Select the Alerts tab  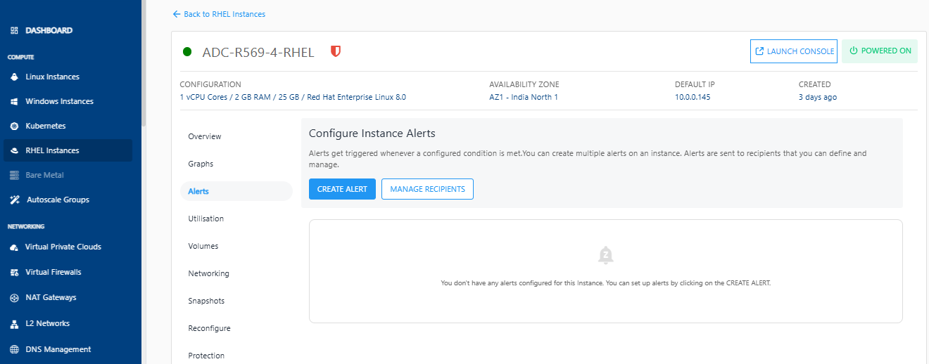pos(236,191)
